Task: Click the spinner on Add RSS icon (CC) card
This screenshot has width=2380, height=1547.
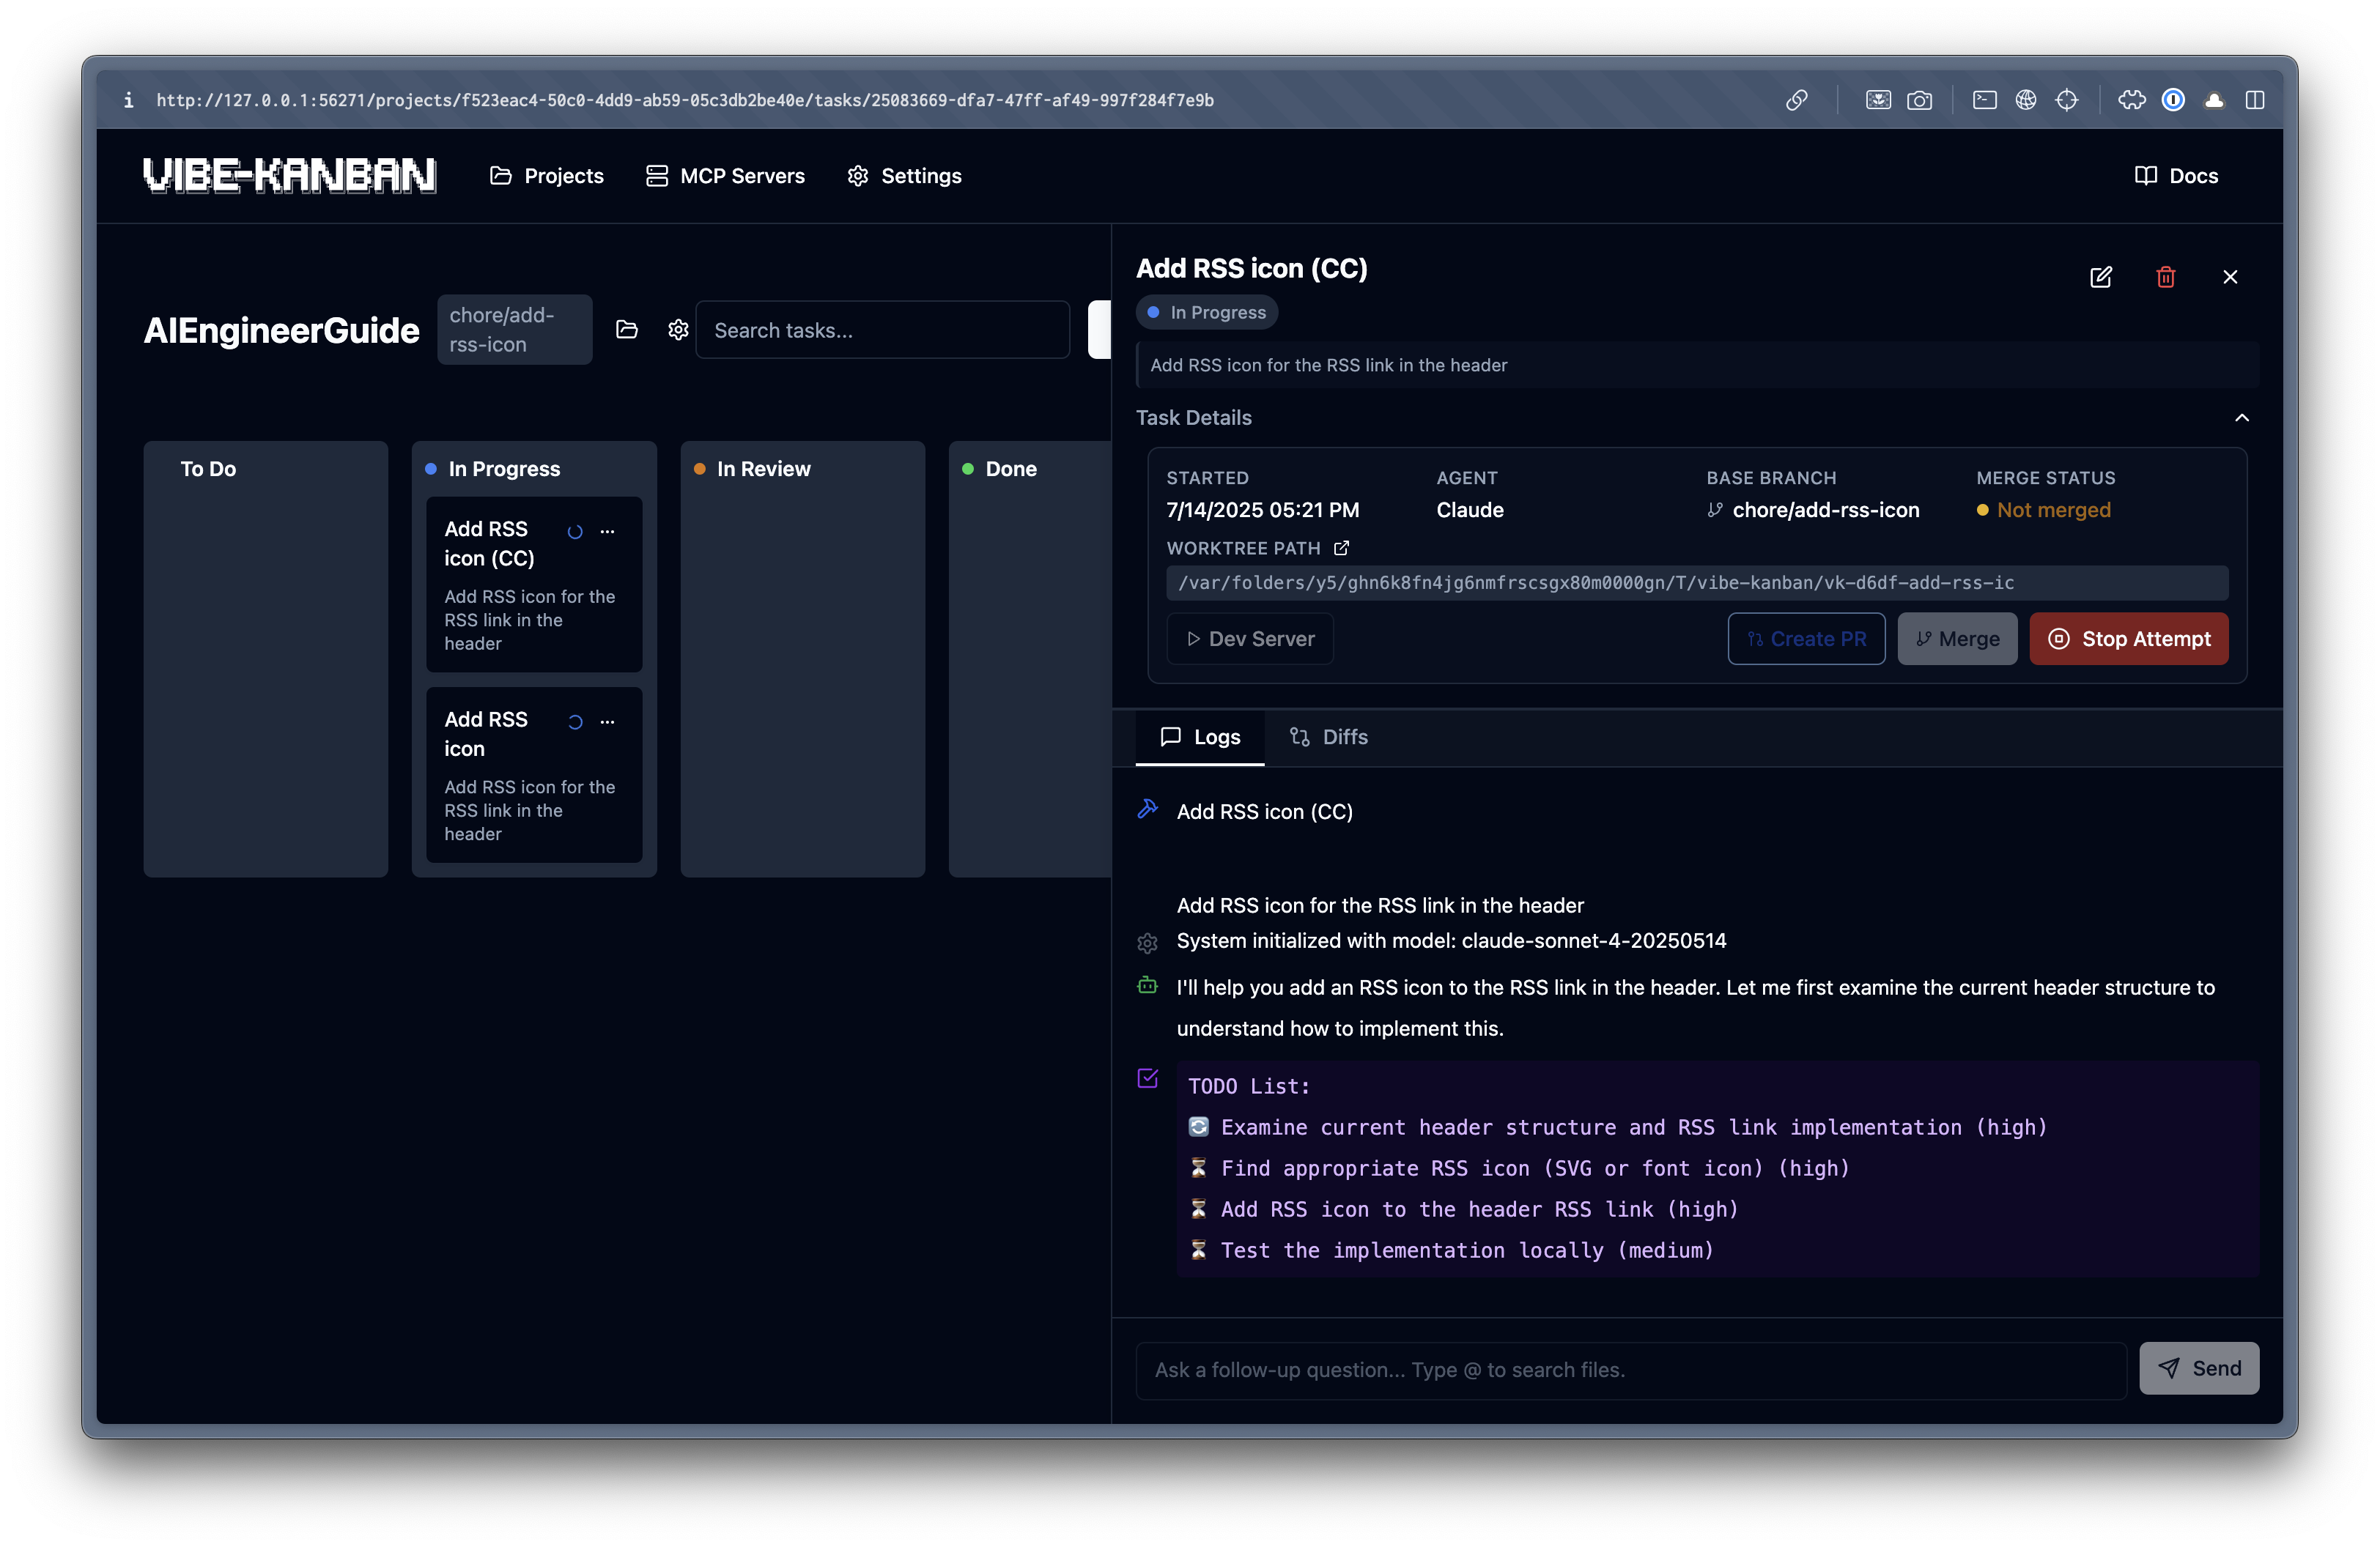Action: 575,532
